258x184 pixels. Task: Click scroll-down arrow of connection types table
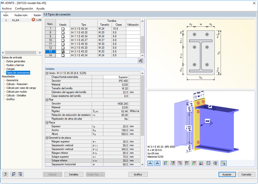point(143,55)
